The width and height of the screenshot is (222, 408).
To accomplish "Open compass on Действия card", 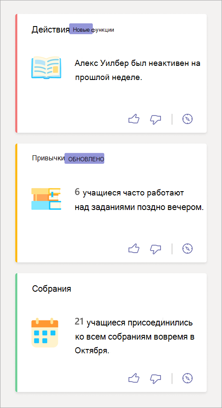I will (x=188, y=119).
